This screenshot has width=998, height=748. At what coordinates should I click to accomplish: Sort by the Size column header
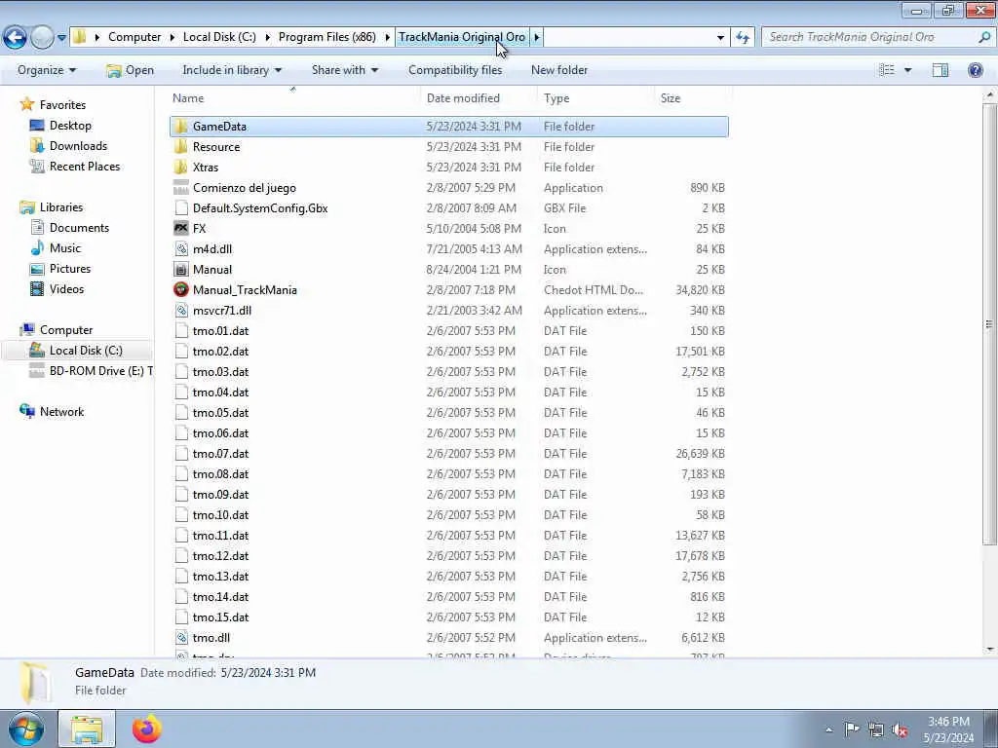[x=671, y=98]
